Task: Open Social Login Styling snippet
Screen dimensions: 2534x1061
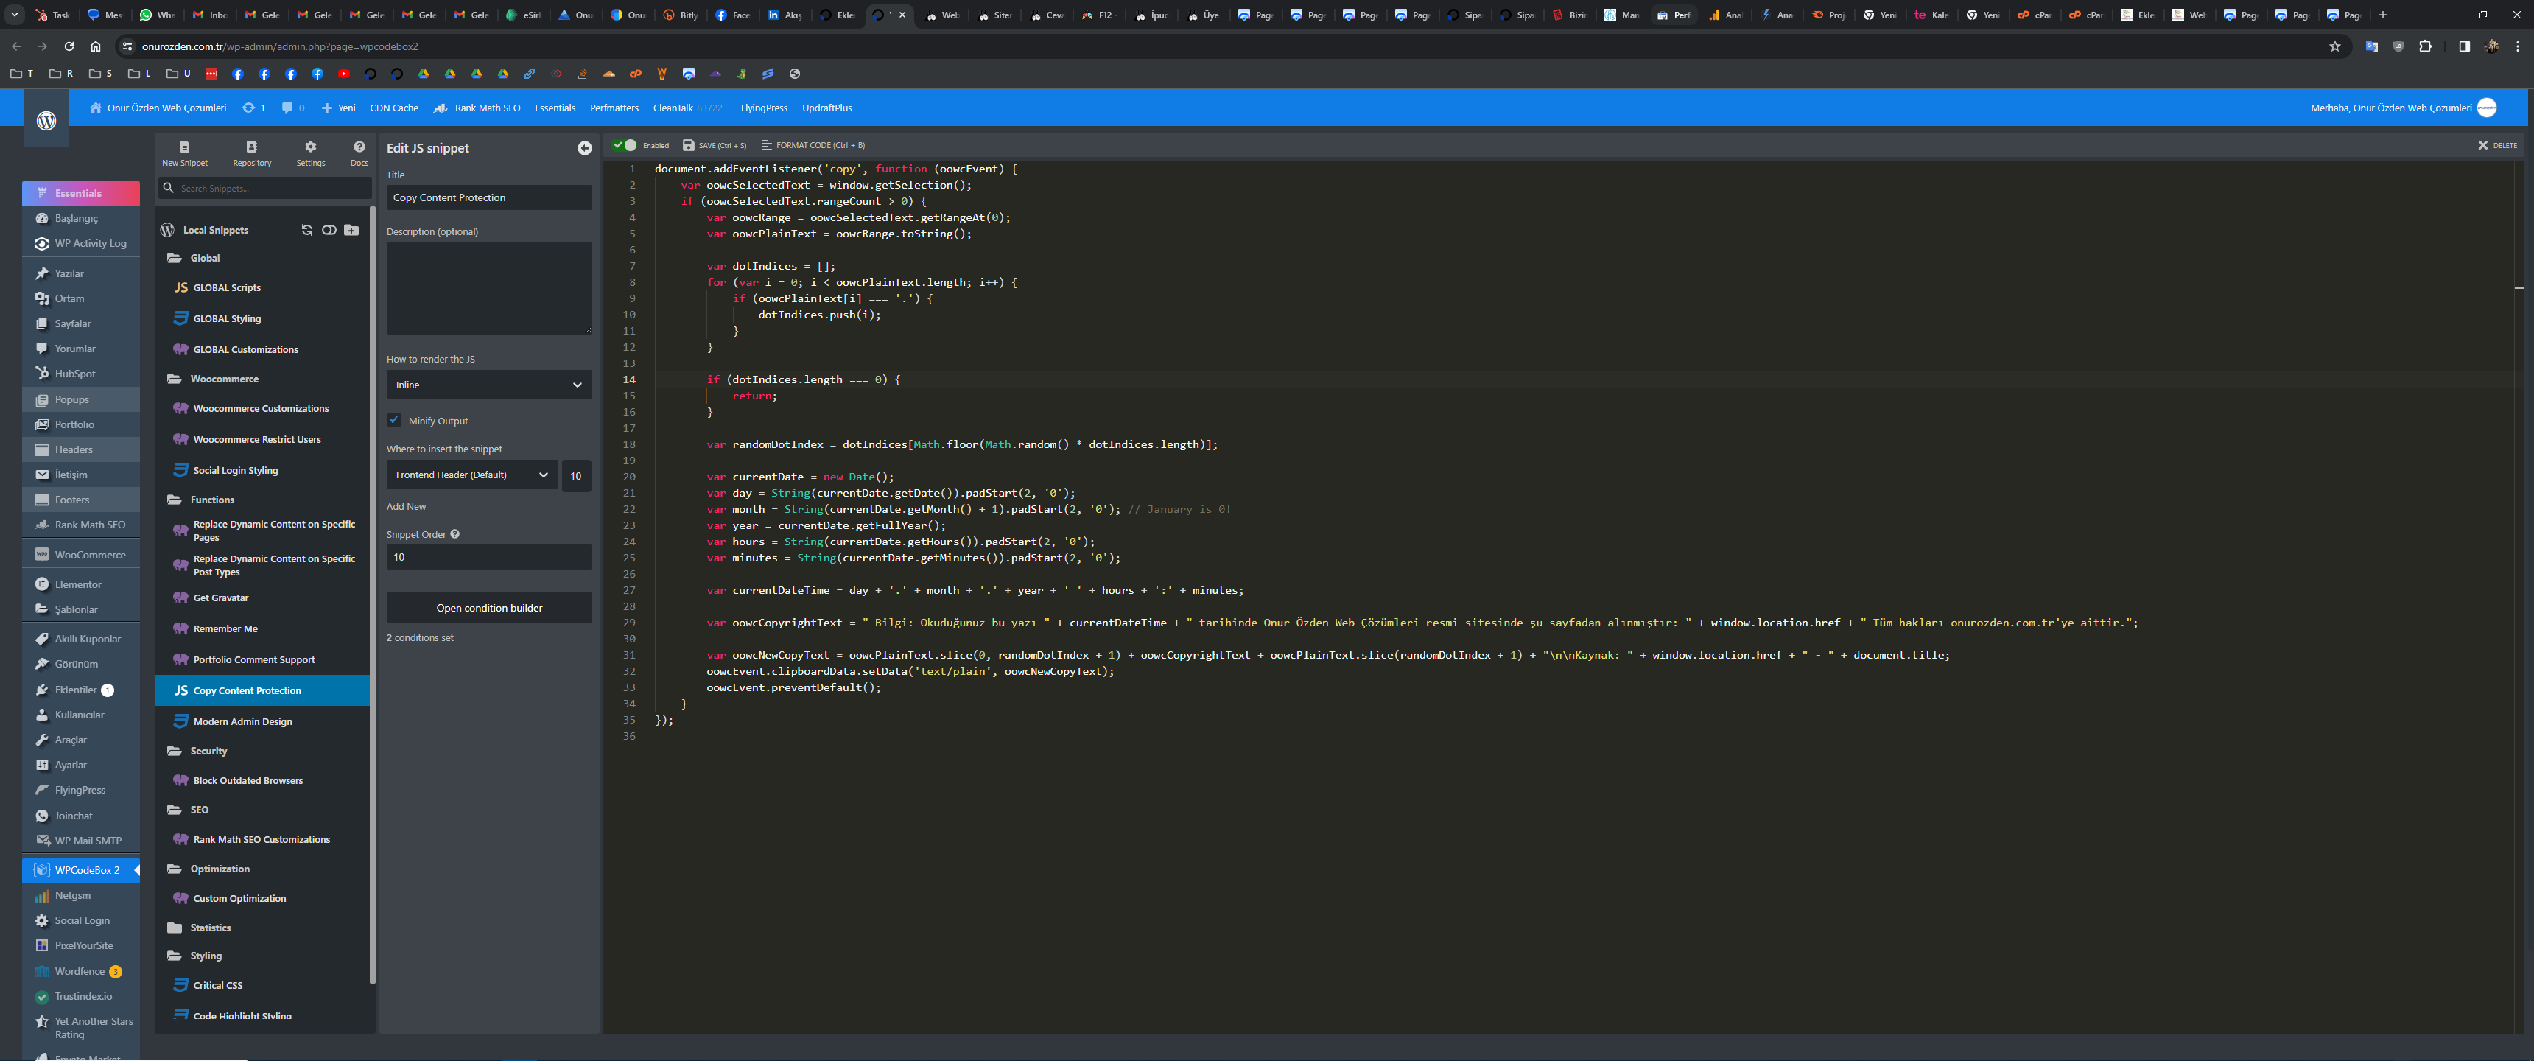Action: (235, 471)
